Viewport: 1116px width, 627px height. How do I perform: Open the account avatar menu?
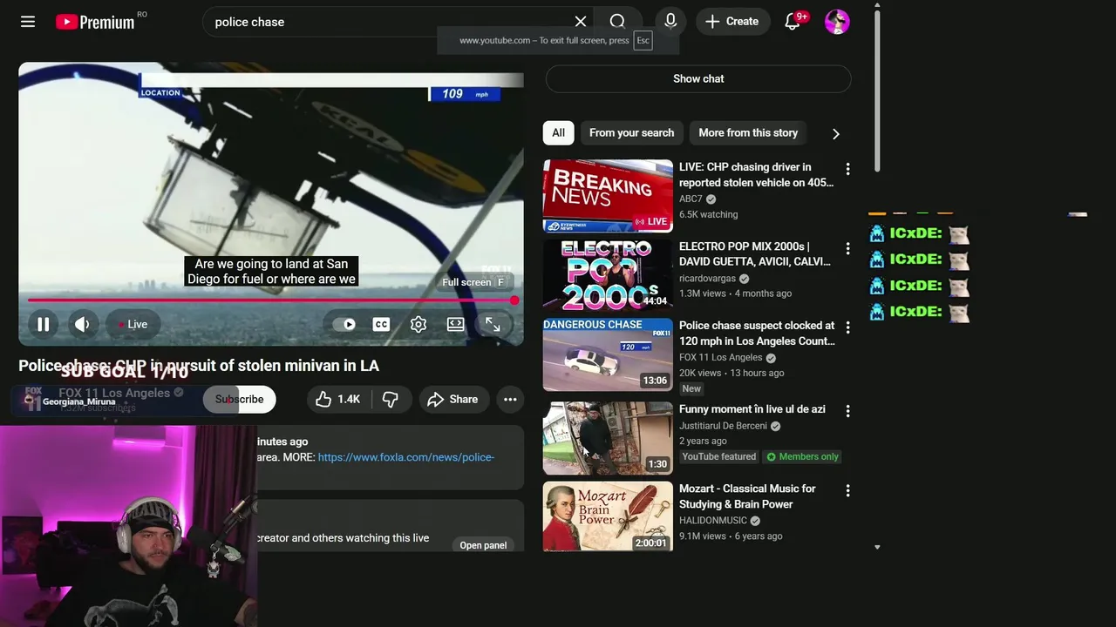point(837,22)
